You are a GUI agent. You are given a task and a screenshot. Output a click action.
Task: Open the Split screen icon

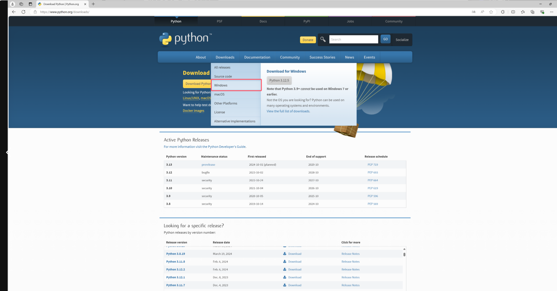[513, 12]
